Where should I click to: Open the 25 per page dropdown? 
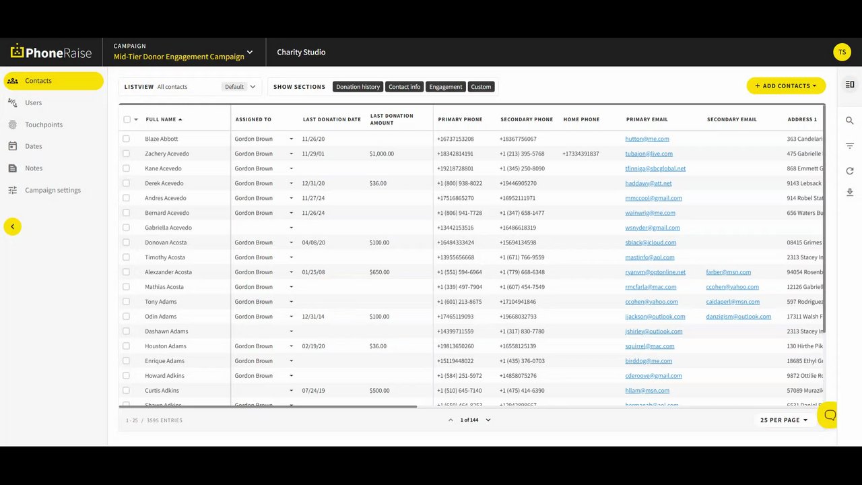click(784, 420)
